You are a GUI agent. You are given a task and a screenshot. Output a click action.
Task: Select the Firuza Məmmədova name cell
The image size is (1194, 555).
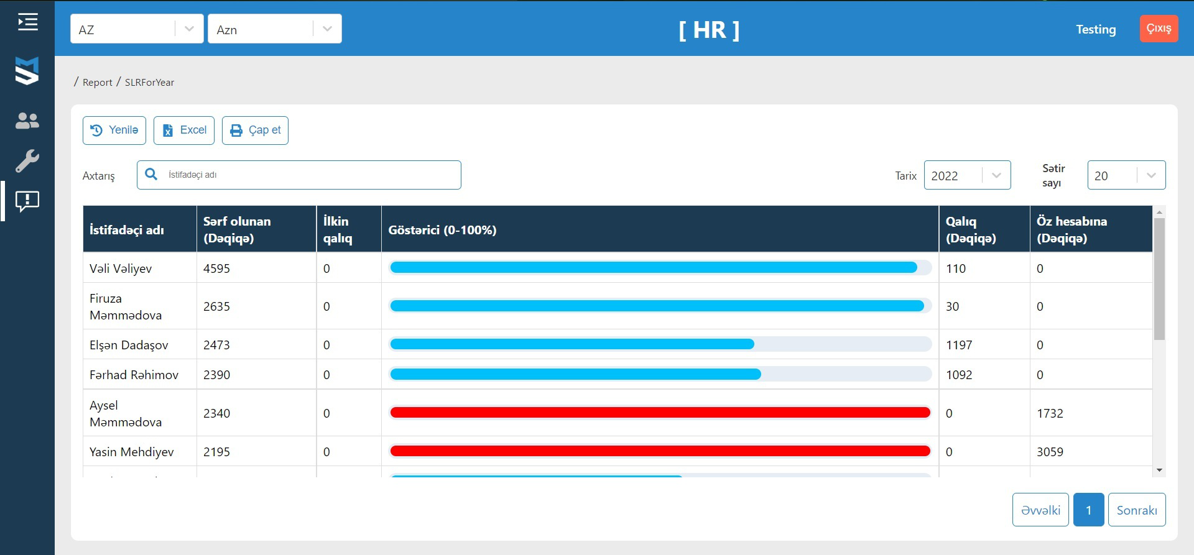140,306
